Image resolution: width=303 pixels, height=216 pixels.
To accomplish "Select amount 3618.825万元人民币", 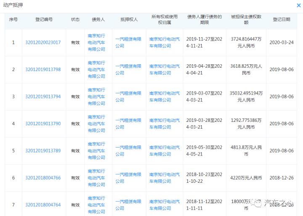I will tap(246, 69).
